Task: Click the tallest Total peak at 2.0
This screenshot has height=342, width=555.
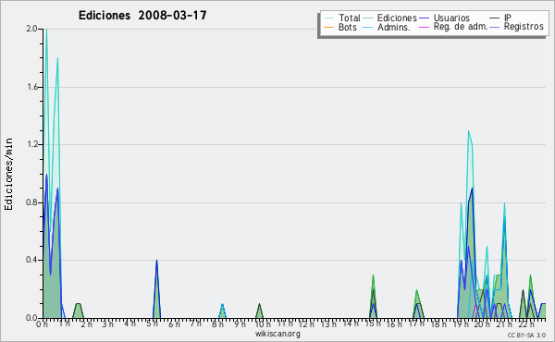Action: (46, 30)
